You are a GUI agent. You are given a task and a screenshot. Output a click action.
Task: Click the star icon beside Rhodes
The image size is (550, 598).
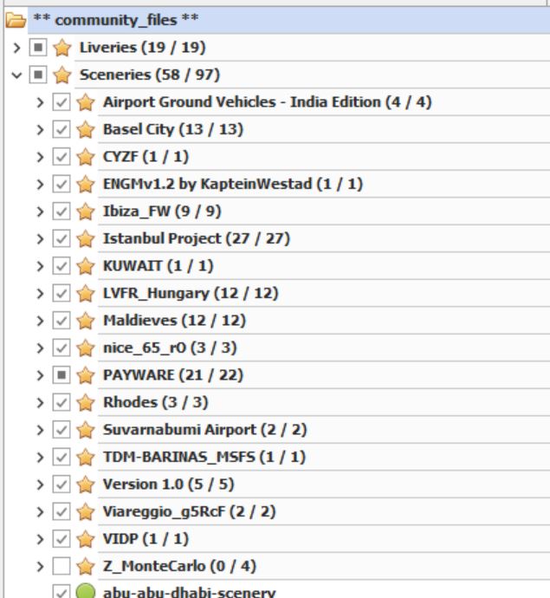[x=86, y=402]
